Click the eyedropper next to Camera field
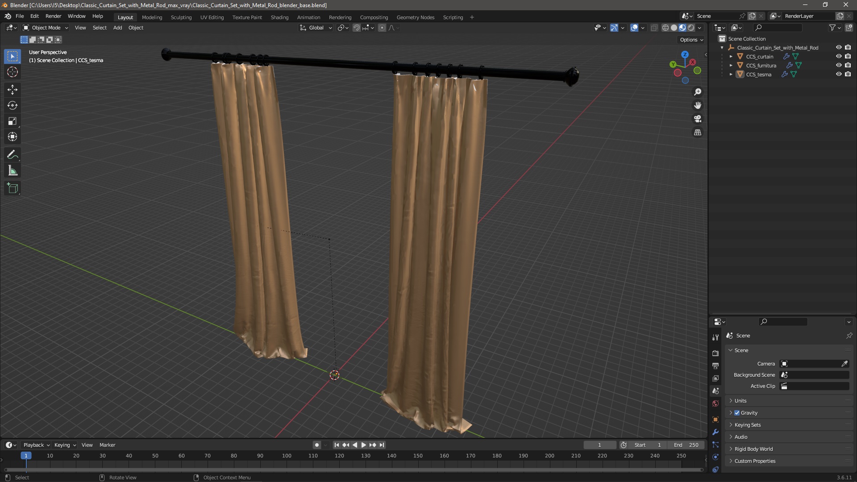This screenshot has height=482, width=857. tap(845, 364)
